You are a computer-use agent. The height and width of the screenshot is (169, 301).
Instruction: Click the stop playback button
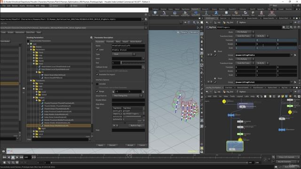coord(13,157)
